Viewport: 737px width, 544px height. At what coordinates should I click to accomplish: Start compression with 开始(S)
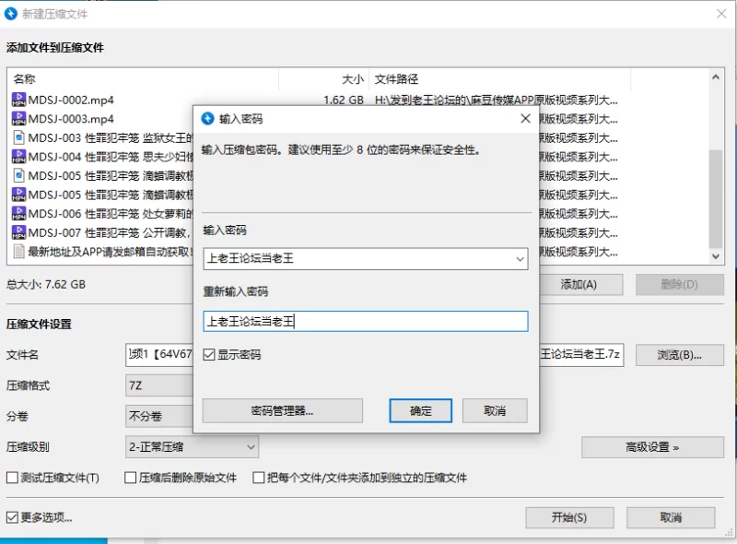(x=569, y=517)
